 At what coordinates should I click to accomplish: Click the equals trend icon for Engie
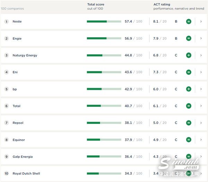click(189, 38)
